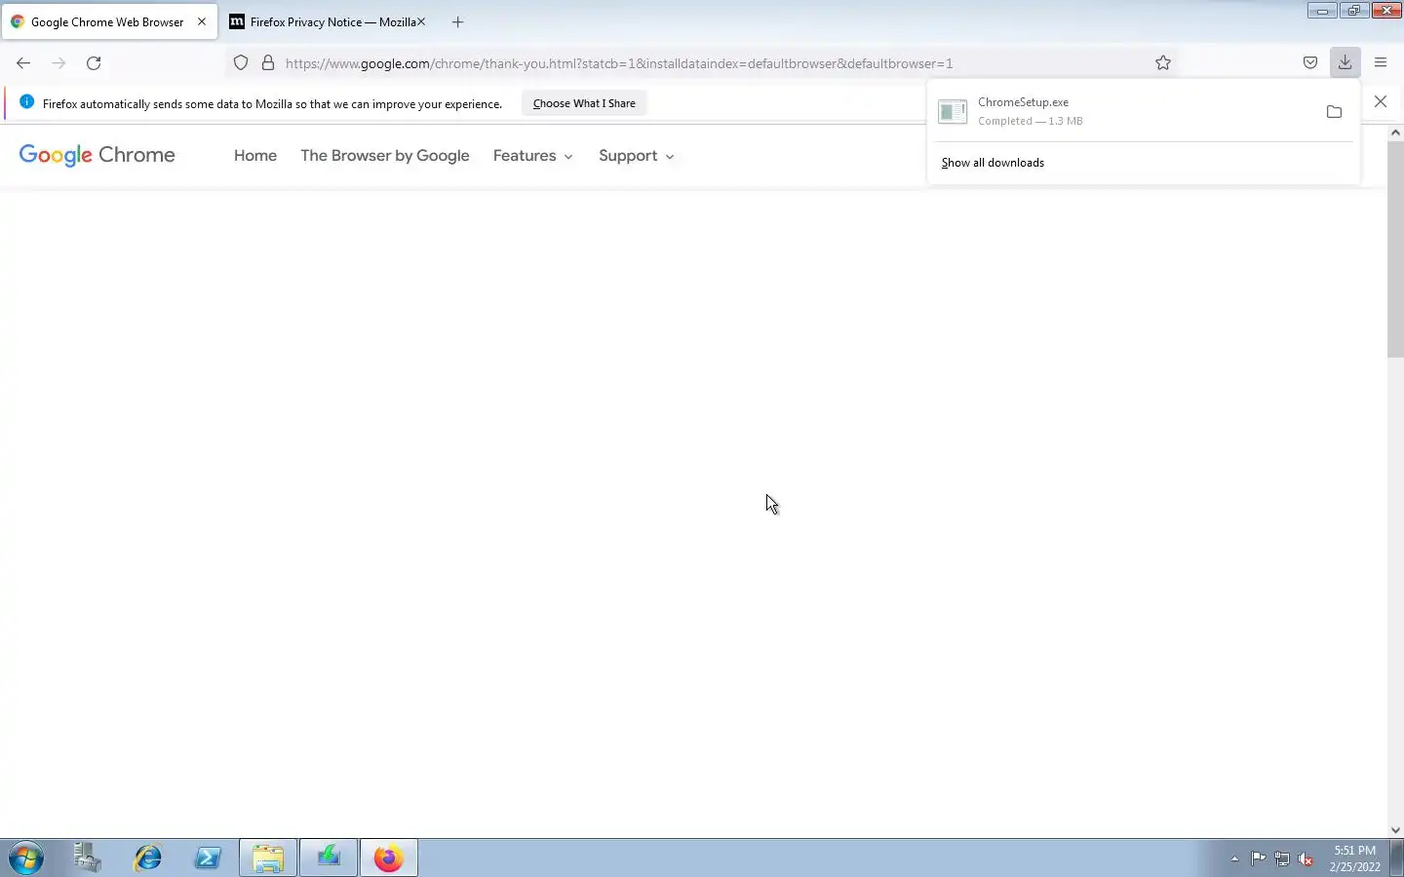Bookmark this page with the star icon
1404x877 pixels.
[1163, 63]
